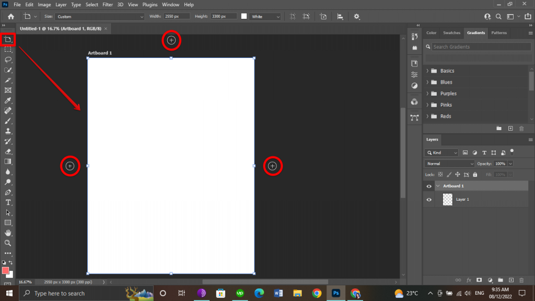Hide the Artboard 1 layer with its eye icon

428,186
